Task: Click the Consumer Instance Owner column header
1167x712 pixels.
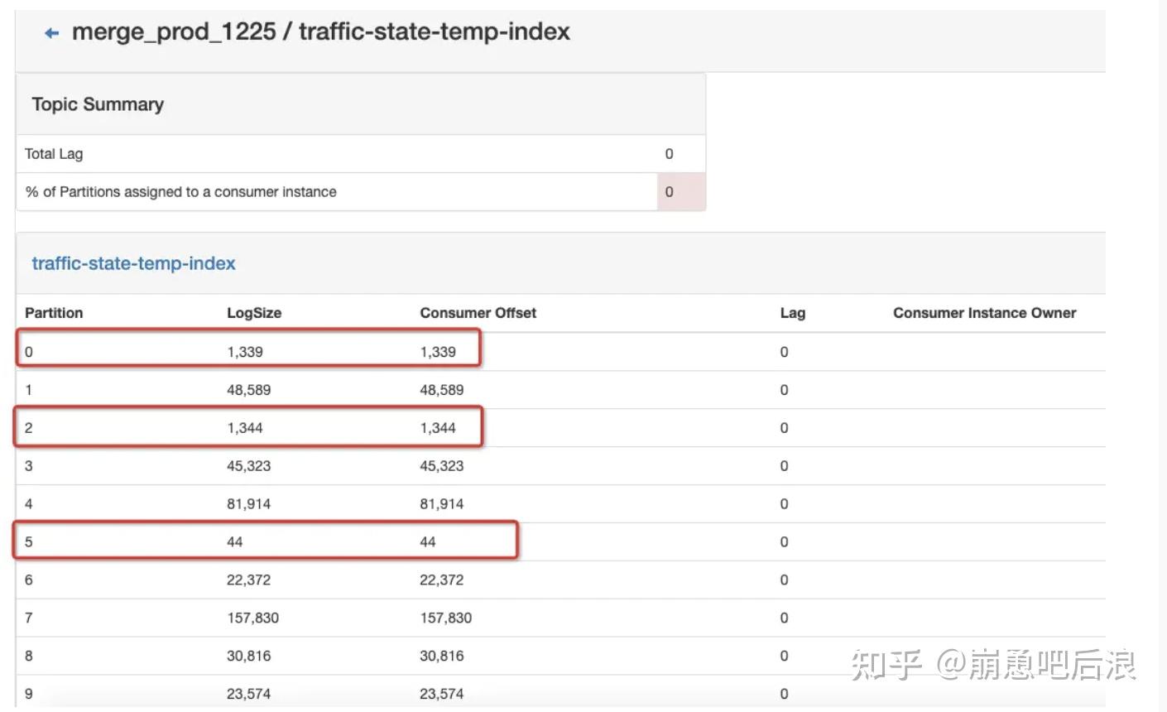Action: [x=984, y=313]
